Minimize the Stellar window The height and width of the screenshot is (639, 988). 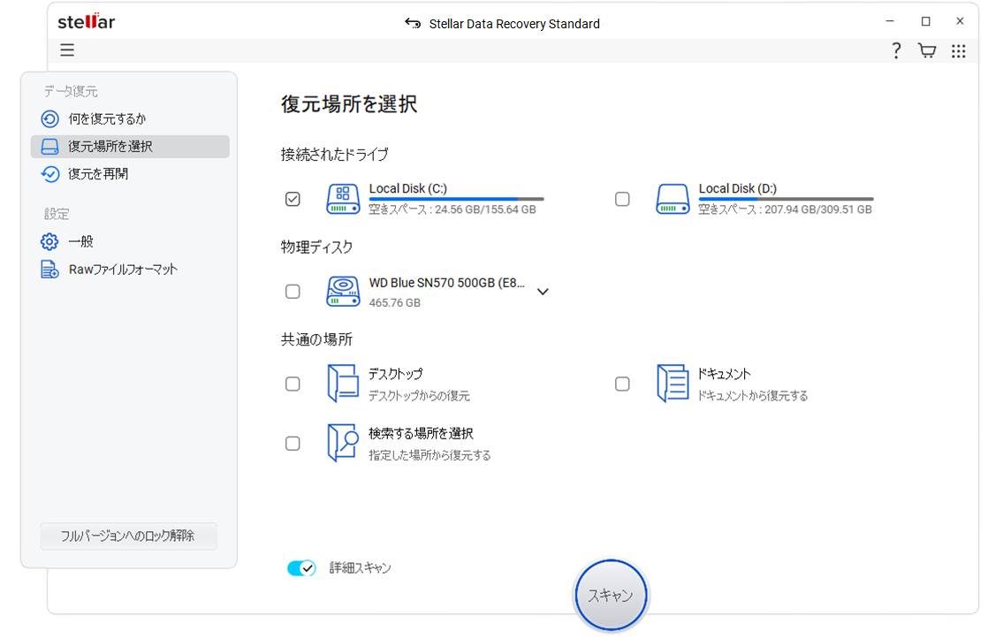(890, 21)
